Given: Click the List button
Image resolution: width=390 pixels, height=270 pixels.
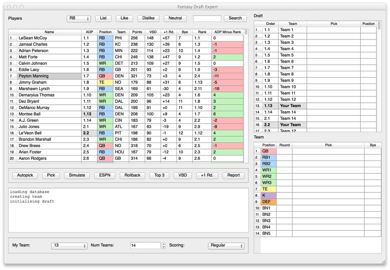Looking at the screenshot, I should (x=103, y=18).
